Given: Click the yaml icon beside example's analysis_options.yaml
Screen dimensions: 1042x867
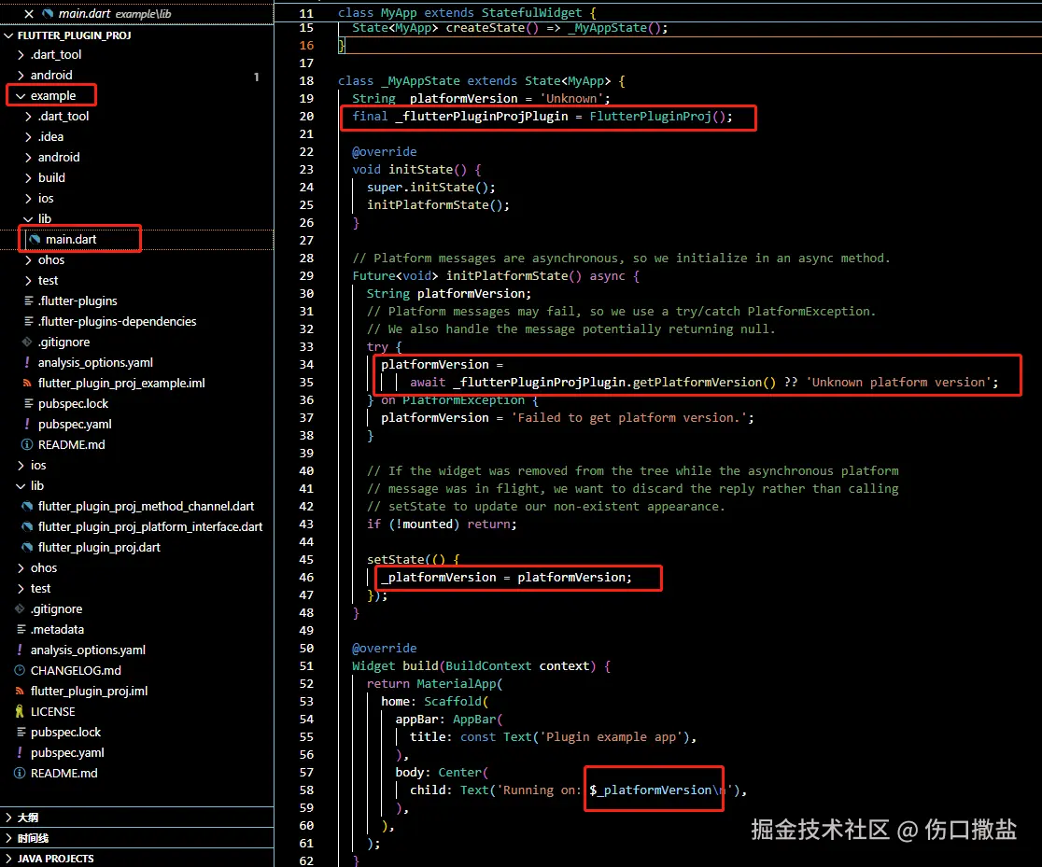Looking at the screenshot, I should click(27, 363).
